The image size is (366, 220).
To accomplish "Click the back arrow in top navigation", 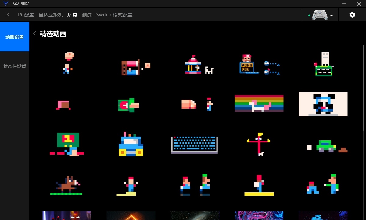I will pyautogui.click(x=8, y=15).
